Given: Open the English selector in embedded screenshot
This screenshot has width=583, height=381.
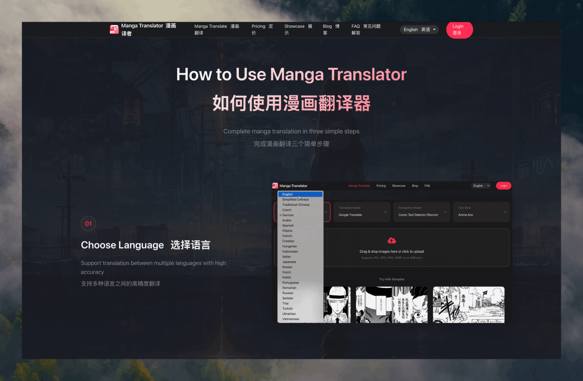Looking at the screenshot, I should coord(481,186).
